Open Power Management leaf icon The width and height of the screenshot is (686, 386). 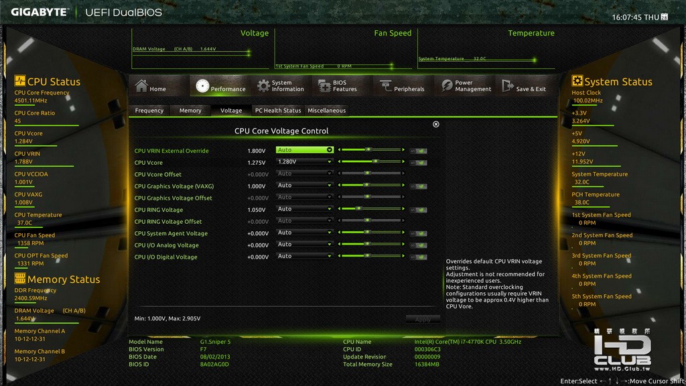pos(447,86)
